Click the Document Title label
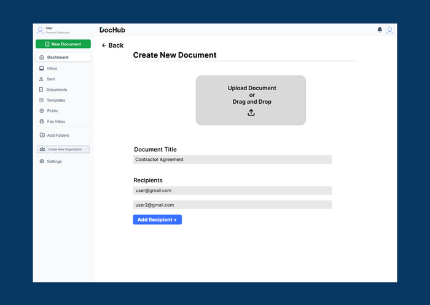The height and width of the screenshot is (305, 430). 155,149
